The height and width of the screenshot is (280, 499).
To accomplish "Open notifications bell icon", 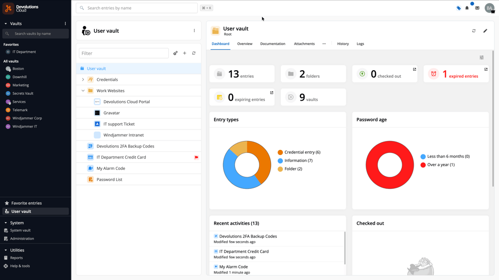I will pyautogui.click(x=467, y=8).
